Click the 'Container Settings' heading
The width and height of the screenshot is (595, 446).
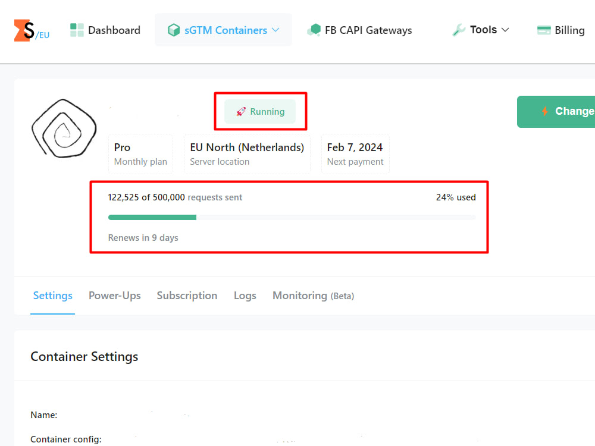(x=84, y=356)
